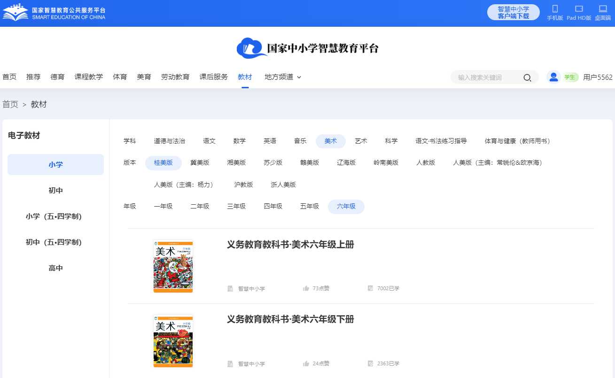Filter by 体育与健康（教师用书） subject
Viewport: 615px width, 378px height.
pos(519,141)
